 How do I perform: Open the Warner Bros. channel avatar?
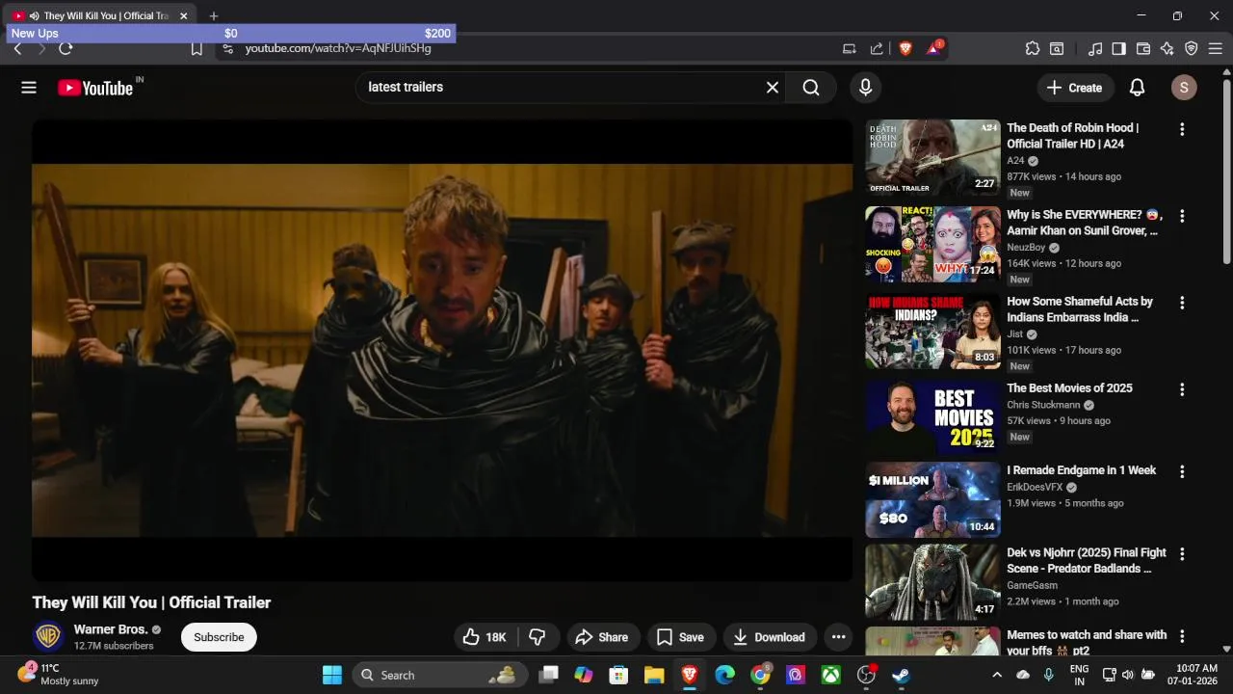pos(48,636)
